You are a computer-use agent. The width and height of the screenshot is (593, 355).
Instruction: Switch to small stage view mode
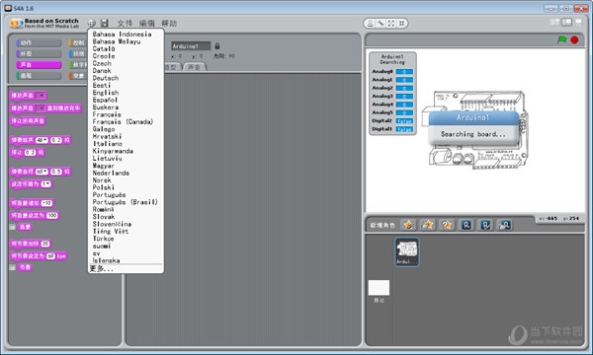click(x=554, y=23)
